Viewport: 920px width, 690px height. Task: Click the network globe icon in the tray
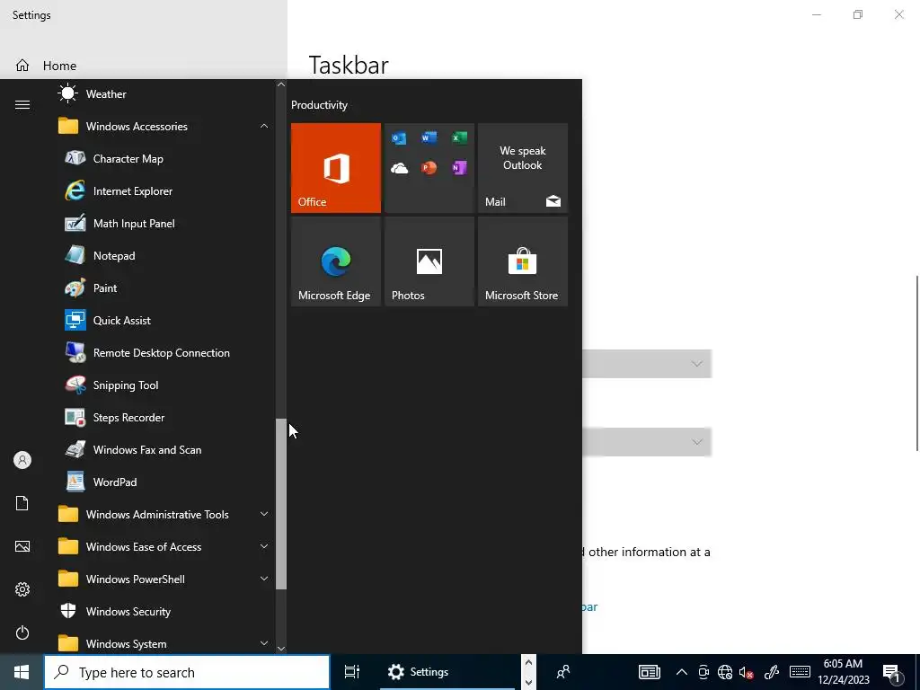pyautogui.click(x=725, y=672)
